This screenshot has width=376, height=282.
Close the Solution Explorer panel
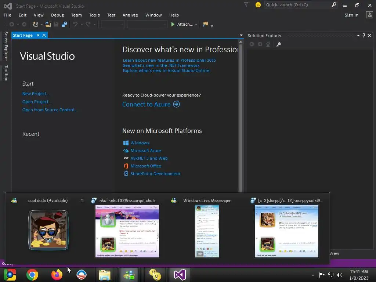(369, 36)
